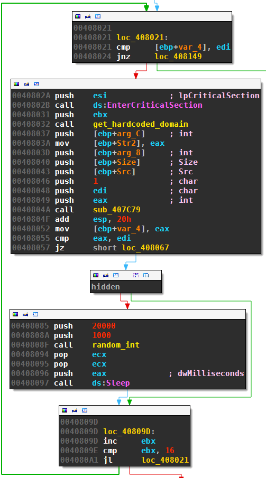Select the loc_408149 jump target
266x478 pixels.
pyautogui.click(x=178, y=57)
